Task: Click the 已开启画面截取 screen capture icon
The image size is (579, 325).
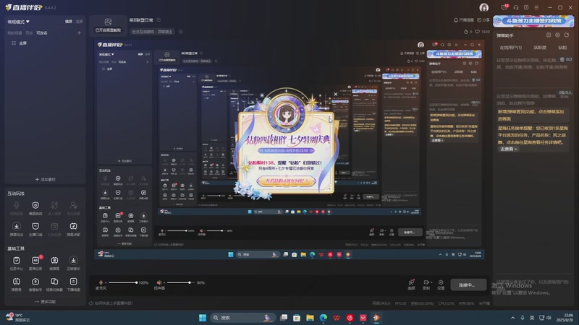Action: pyautogui.click(x=108, y=25)
